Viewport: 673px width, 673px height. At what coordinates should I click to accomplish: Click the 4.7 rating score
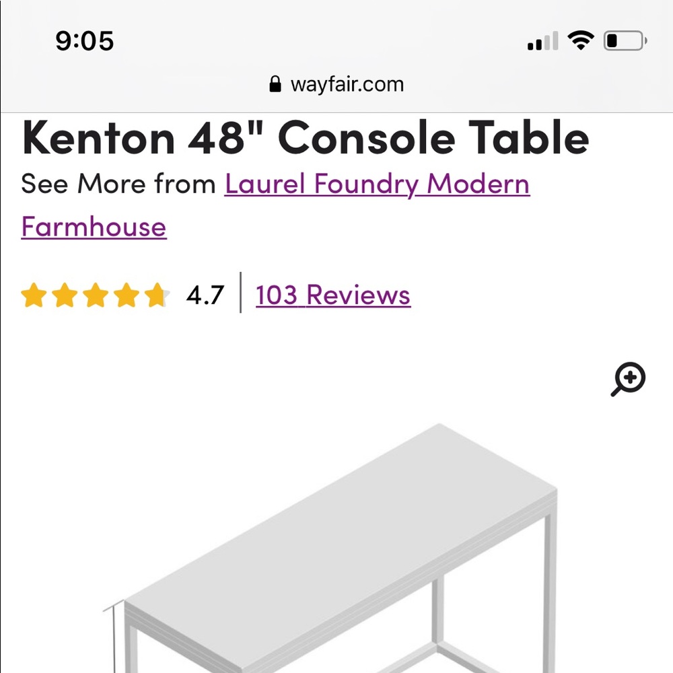pyautogui.click(x=205, y=295)
